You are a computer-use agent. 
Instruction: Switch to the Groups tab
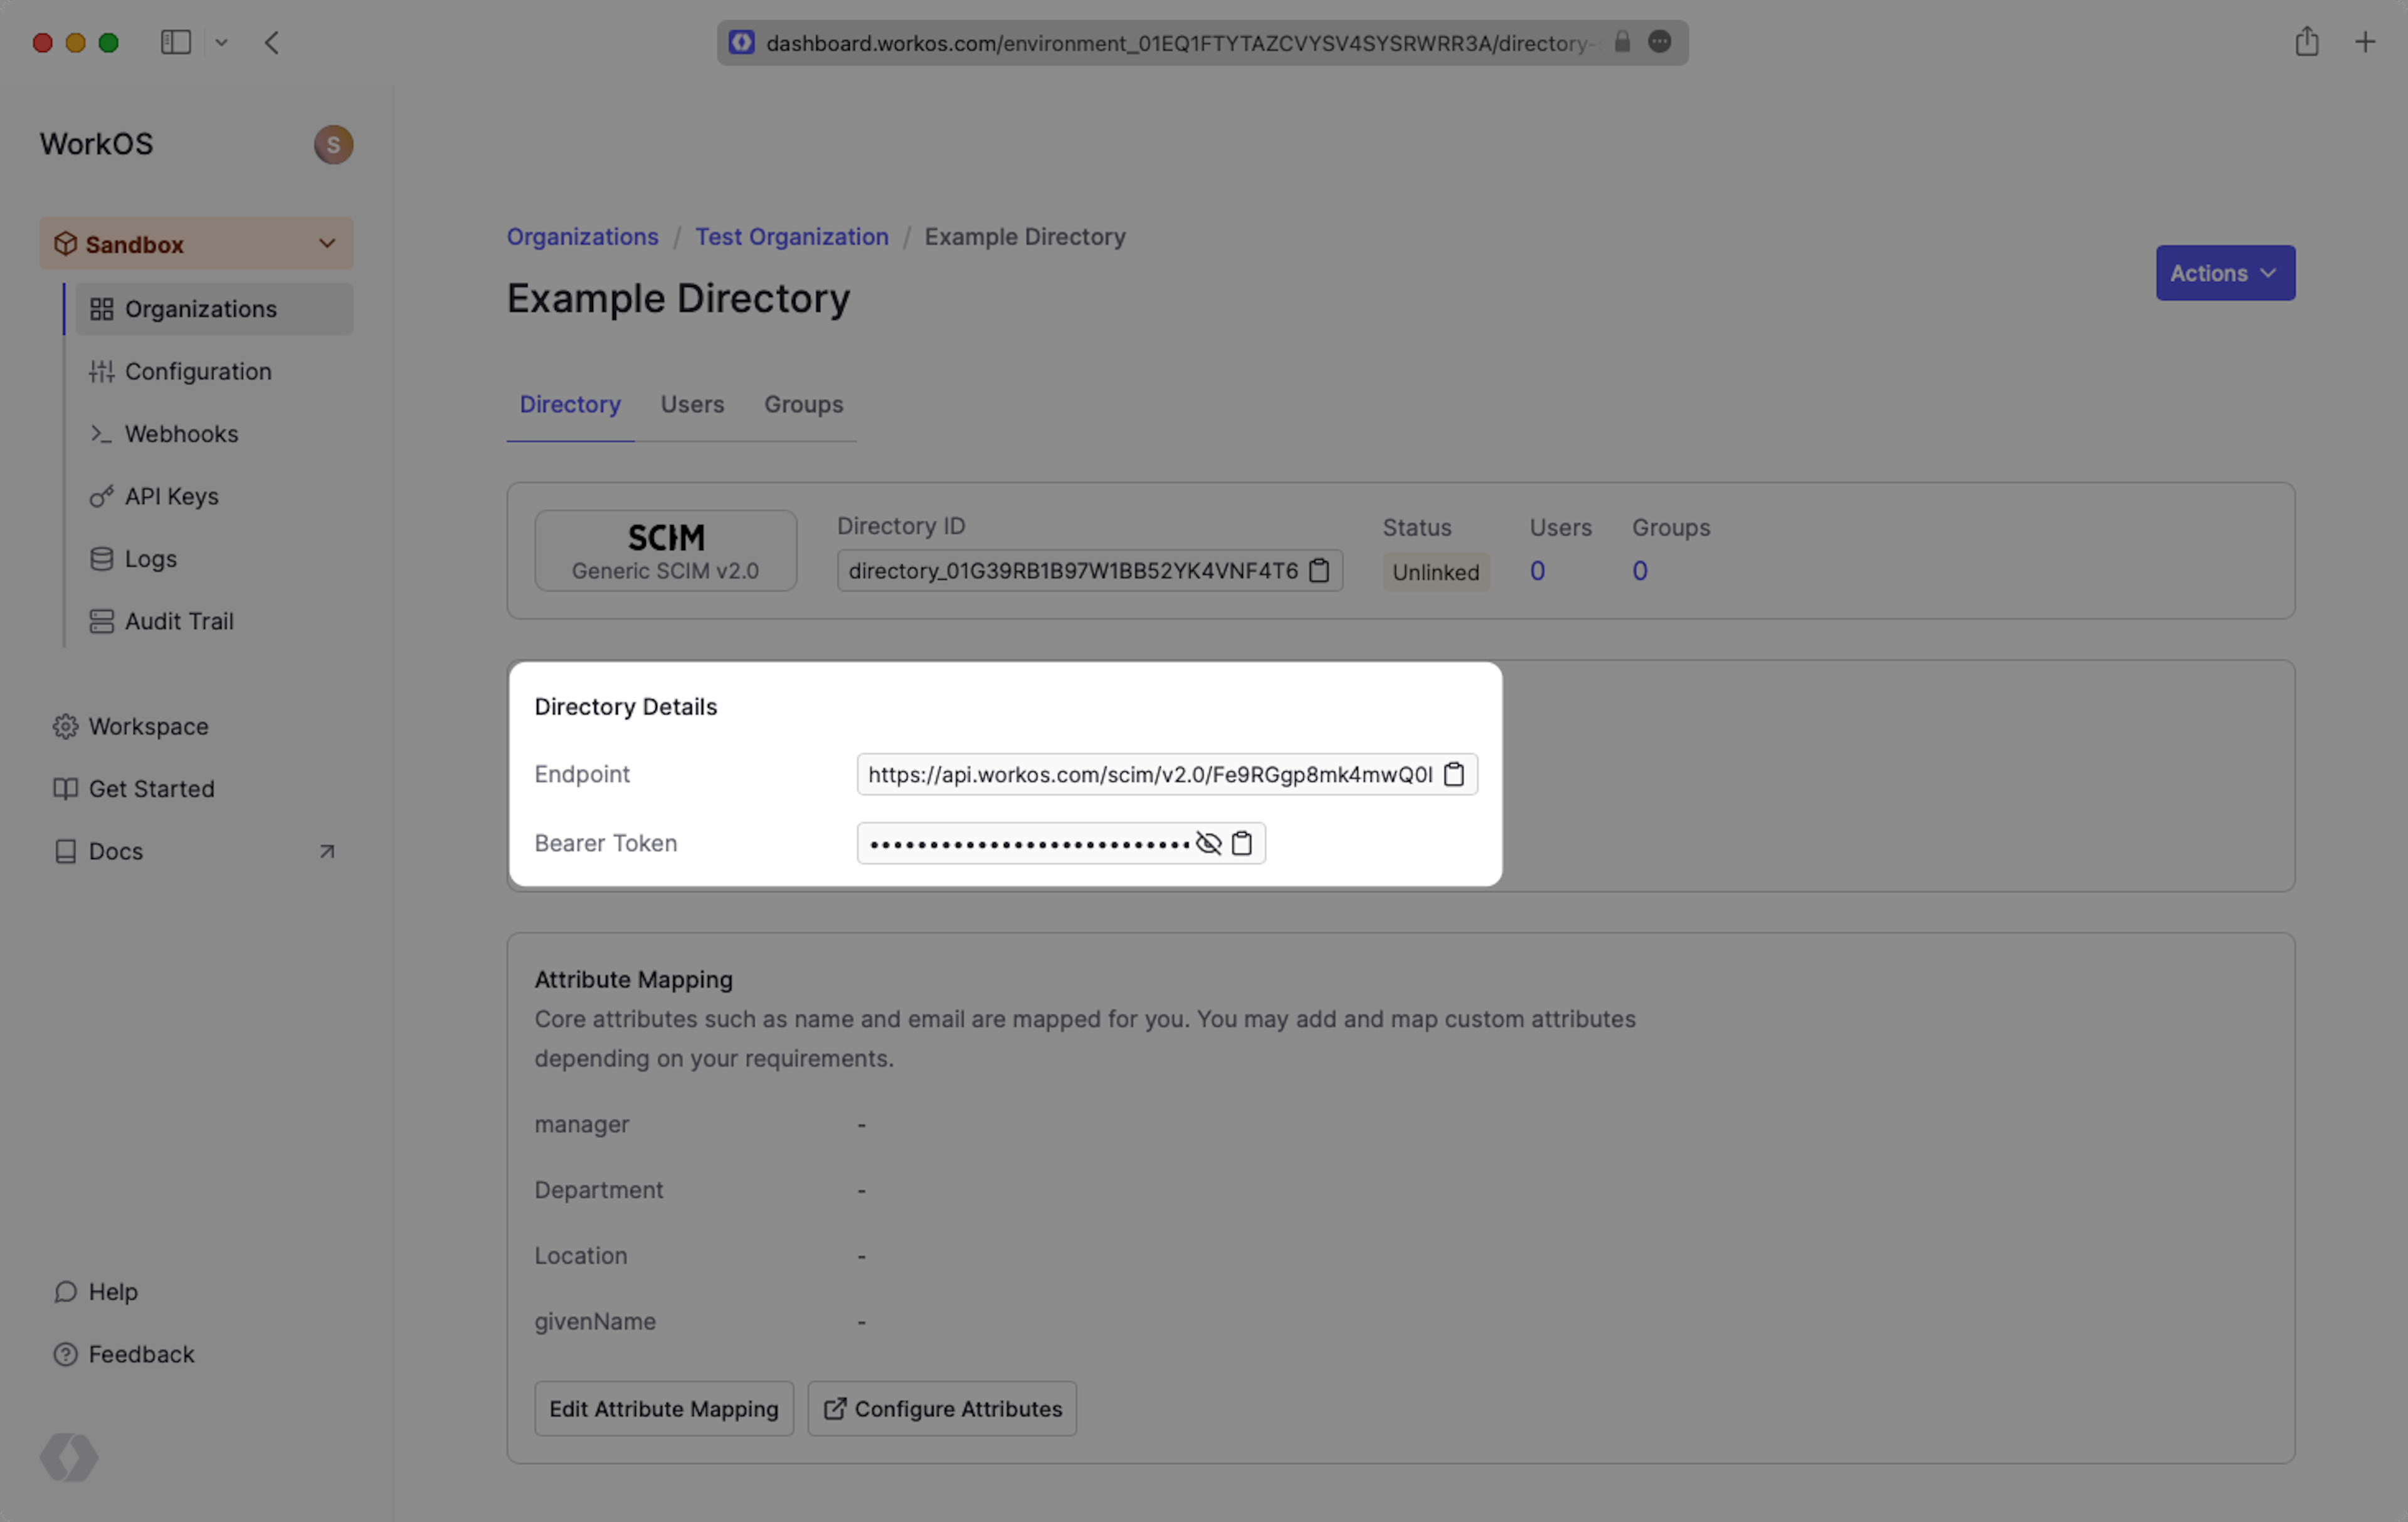803,405
